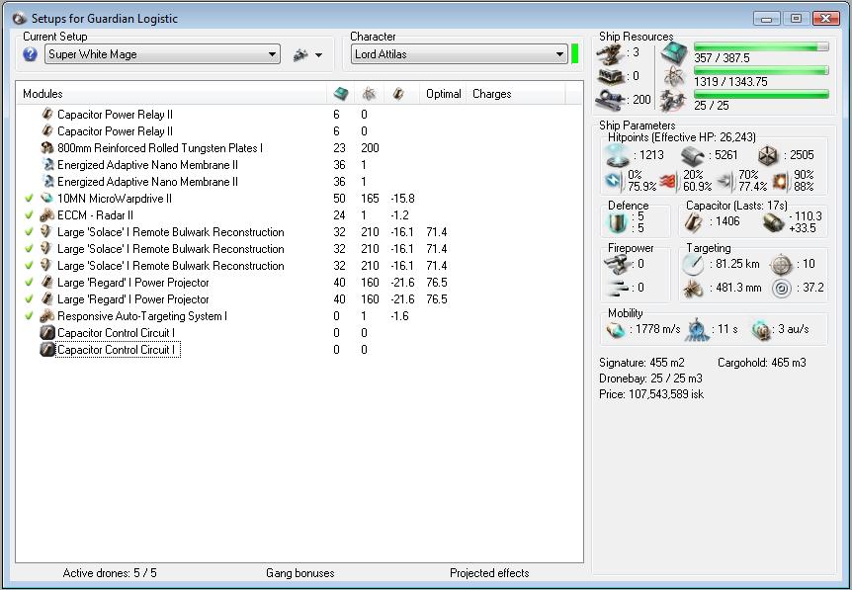Click the CPU usage bar 357 / 387.5

761,47
